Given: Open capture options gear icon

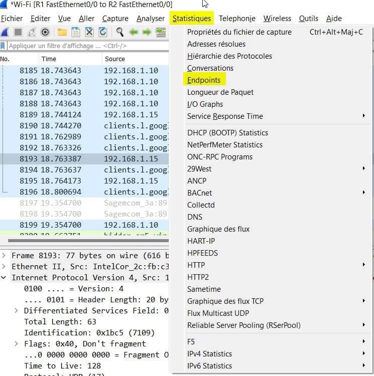Looking at the screenshot, I should pos(45,32).
